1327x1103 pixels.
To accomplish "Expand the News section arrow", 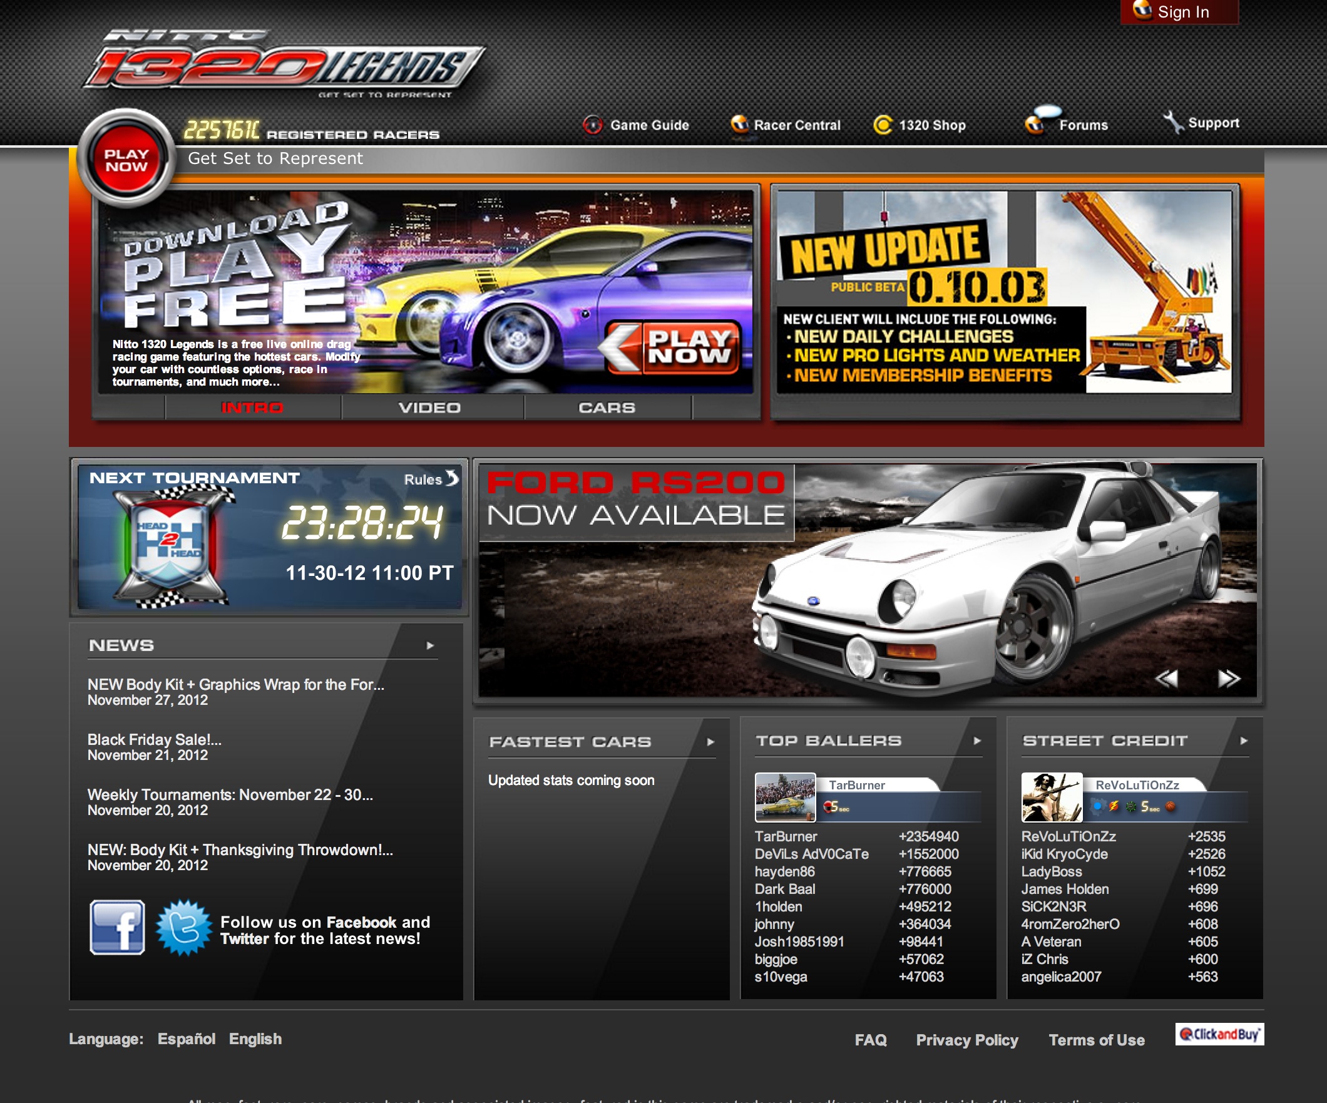I will point(429,645).
